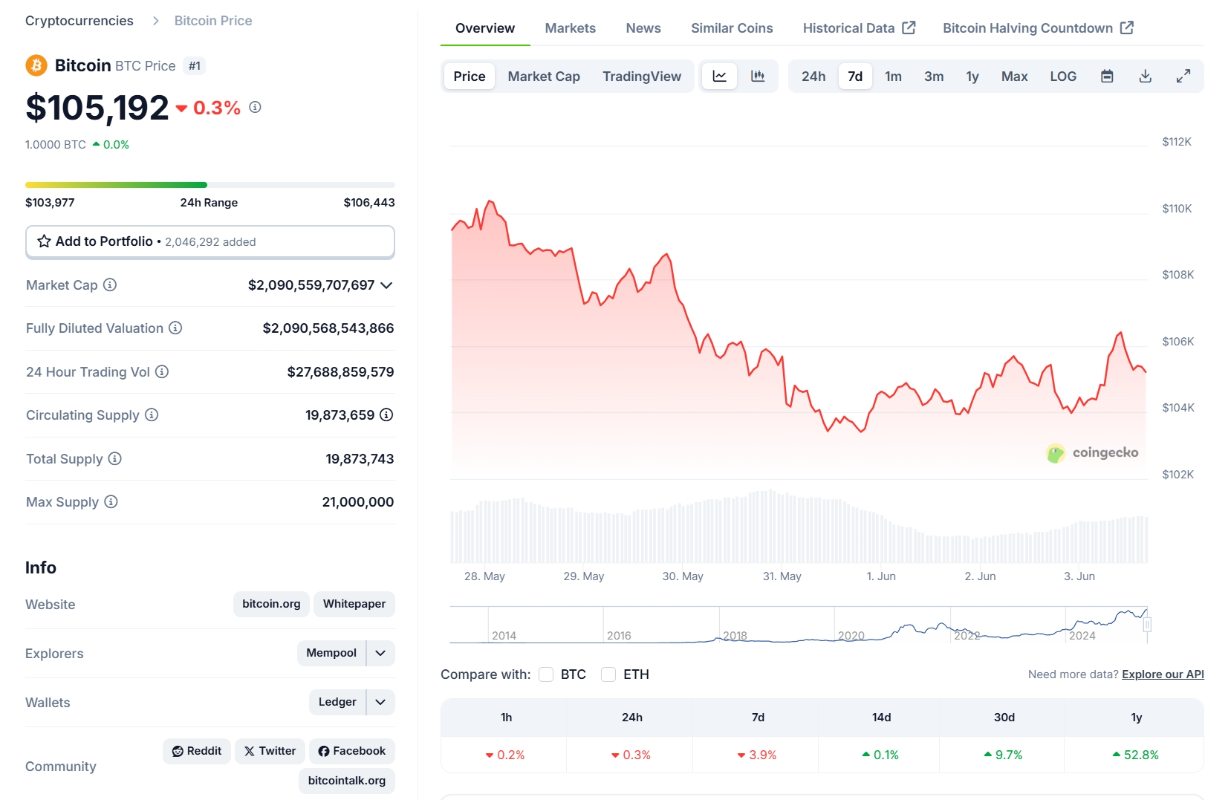Open the Historical Data tab
This screenshot has height=800, width=1231.
coord(859,28)
